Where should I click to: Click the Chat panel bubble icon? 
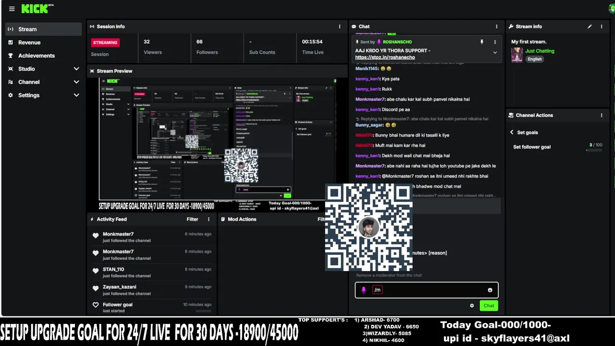pos(354,26)
